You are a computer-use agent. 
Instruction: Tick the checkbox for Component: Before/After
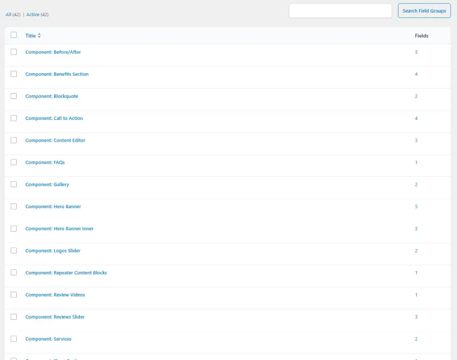(14, 52)
